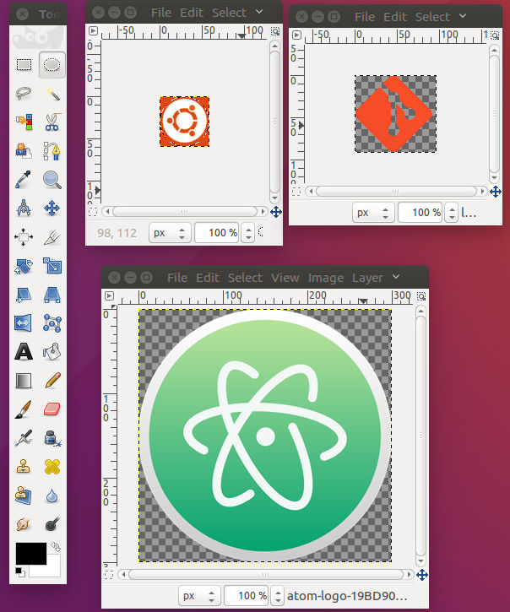The image size is (510, 612).
Task: Choose the Bucket Fill tool
Action: [x=52, y=352]
